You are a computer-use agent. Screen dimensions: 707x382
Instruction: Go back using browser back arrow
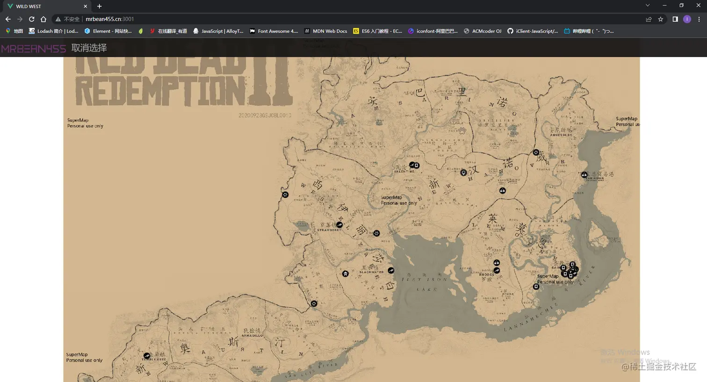(7, 19)
